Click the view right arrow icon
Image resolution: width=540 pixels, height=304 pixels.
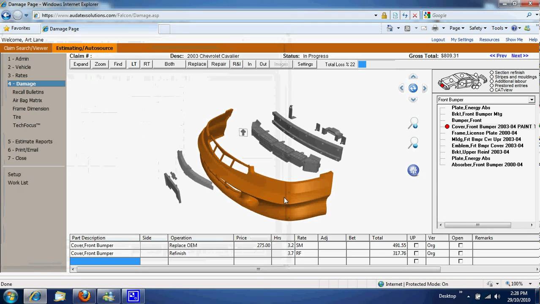tap(425, 88)
